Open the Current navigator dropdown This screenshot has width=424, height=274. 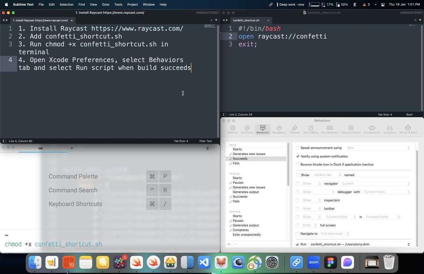click(x=376, y=184)
